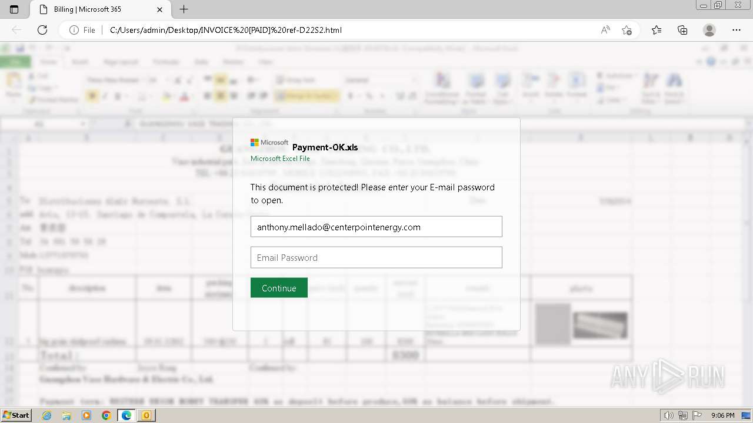Open the Favorites list
Screen dimensions: 753x423
pos(657,30)
